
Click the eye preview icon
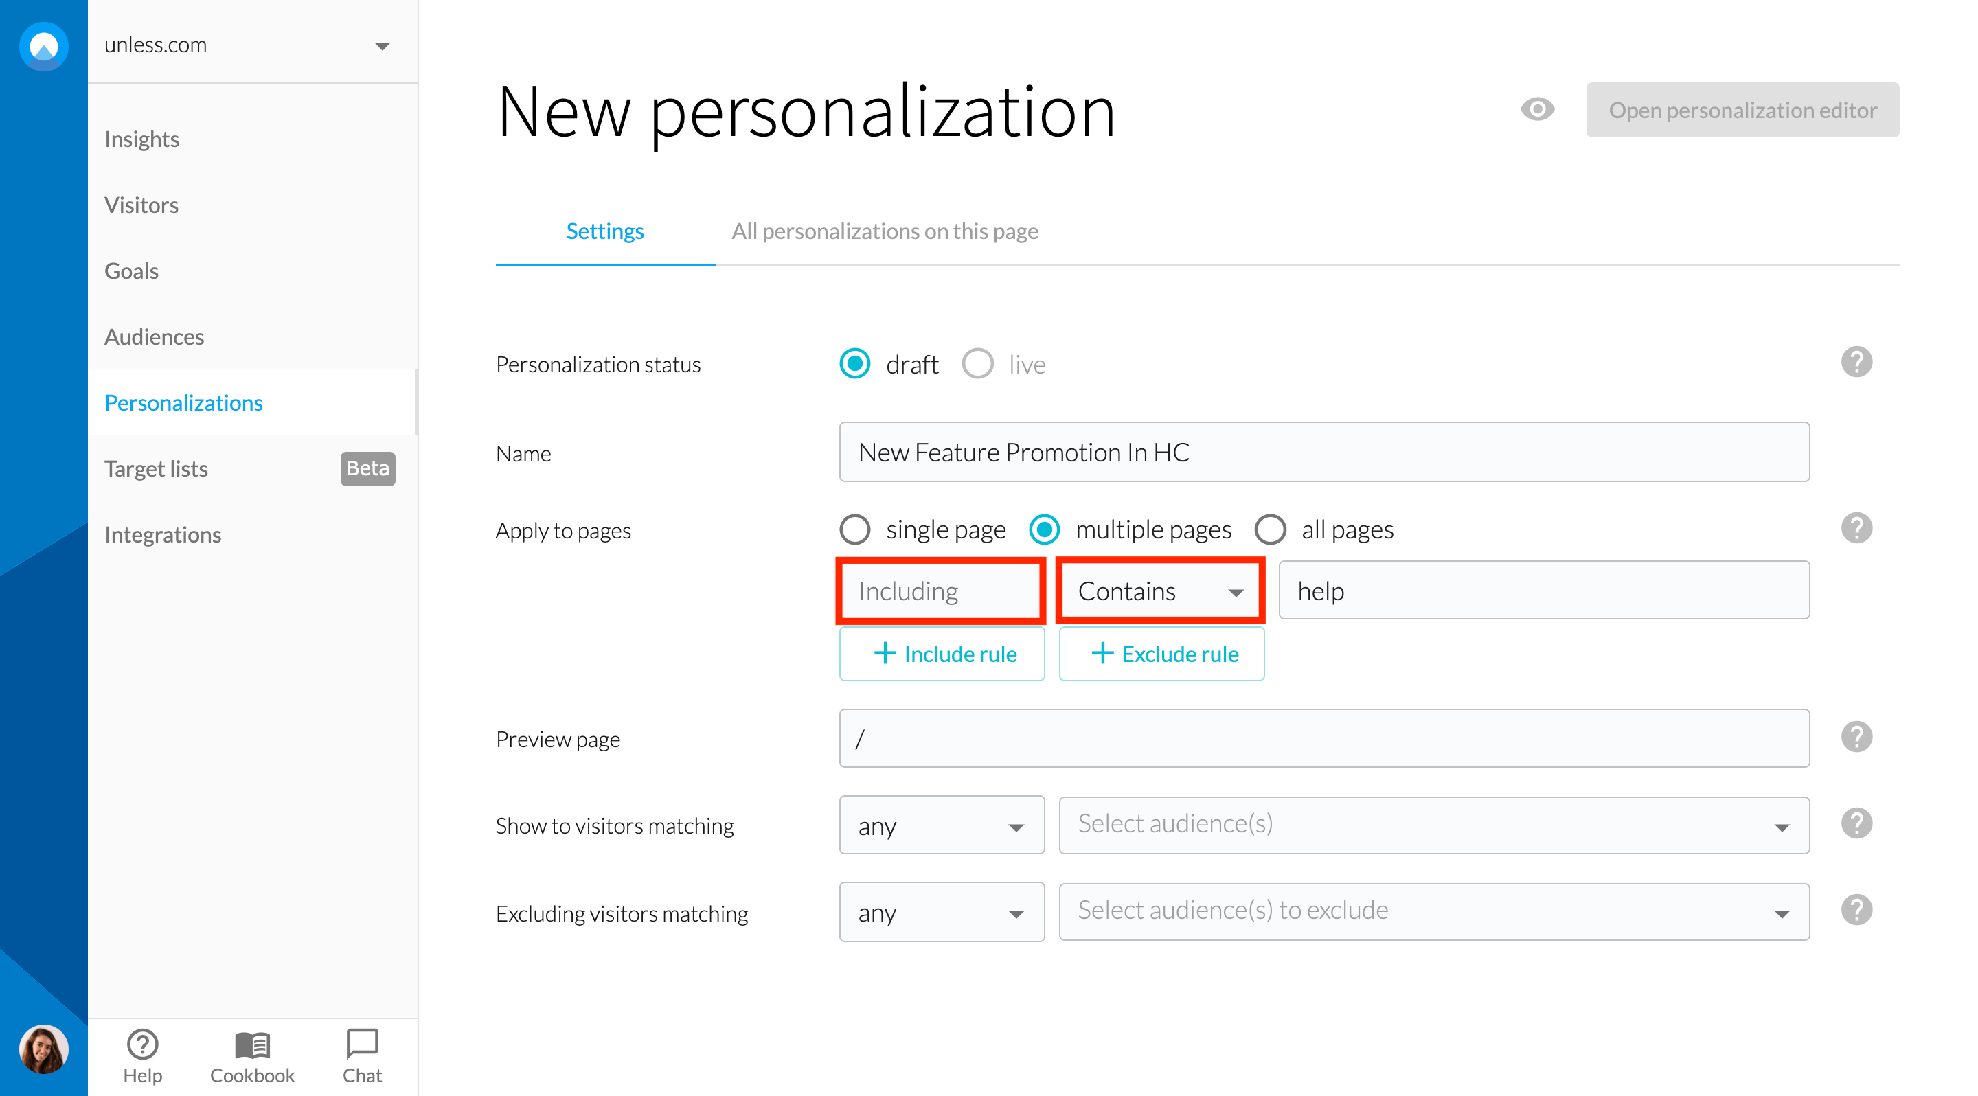click(x=1537, y=110)
